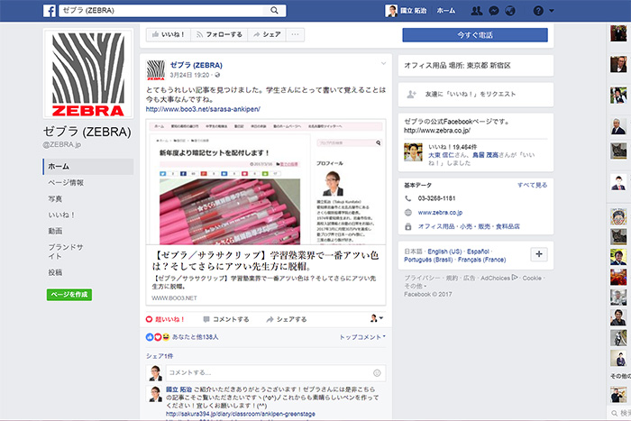The image size is (631, 421).
Task: Toggle フォローする follow button
Action: (219, 34)
